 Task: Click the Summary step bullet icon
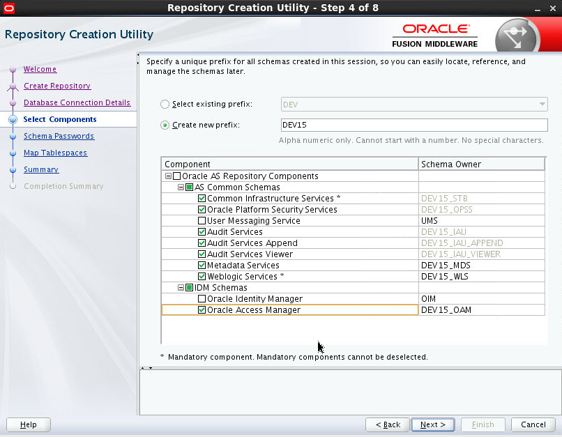[13, 170]
